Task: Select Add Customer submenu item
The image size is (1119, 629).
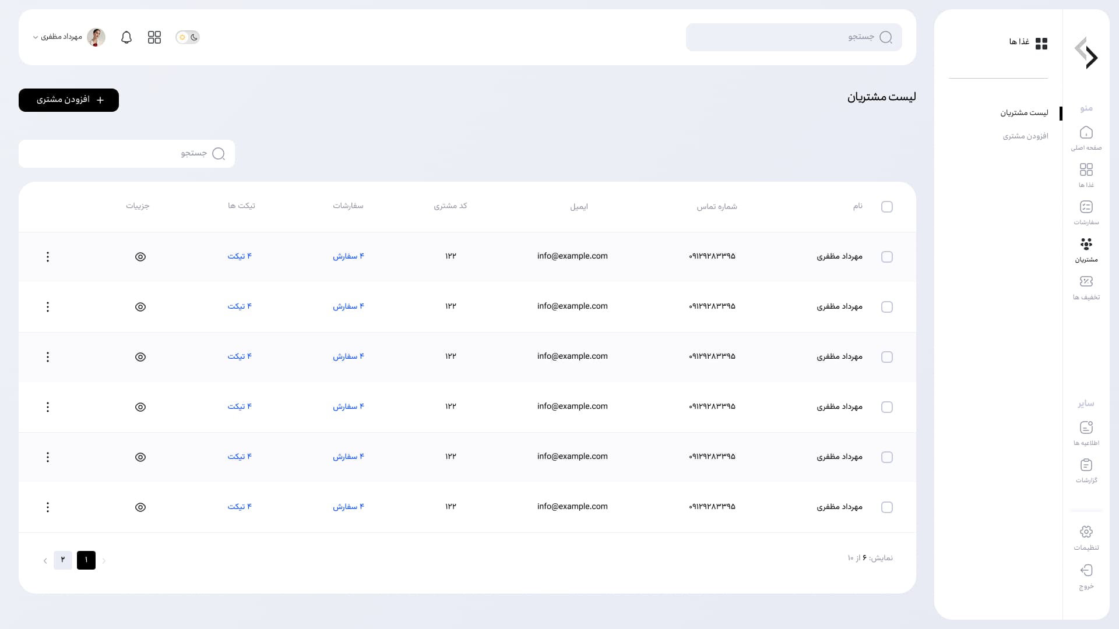Action: 1025,136
